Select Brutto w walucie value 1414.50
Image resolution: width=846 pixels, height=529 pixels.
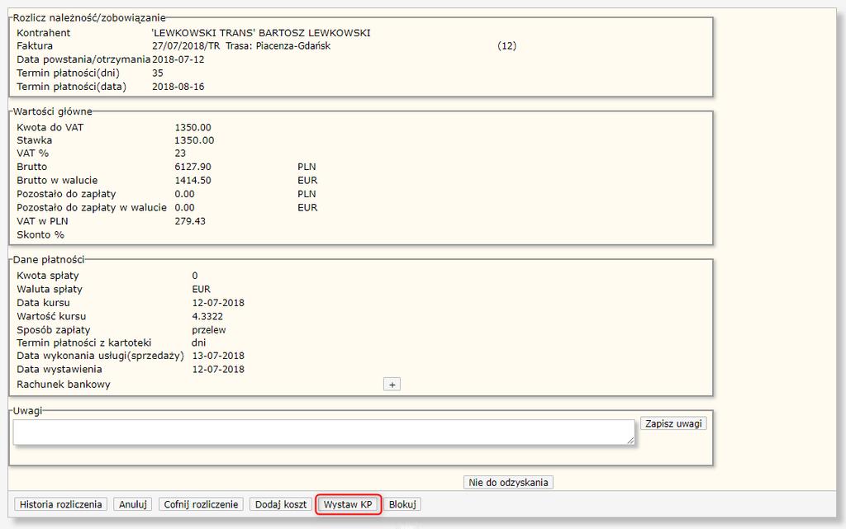[x=192, y=181]
